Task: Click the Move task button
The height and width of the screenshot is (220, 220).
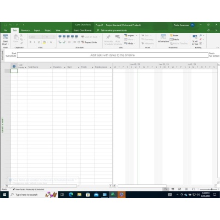Action: click(129, 40)
